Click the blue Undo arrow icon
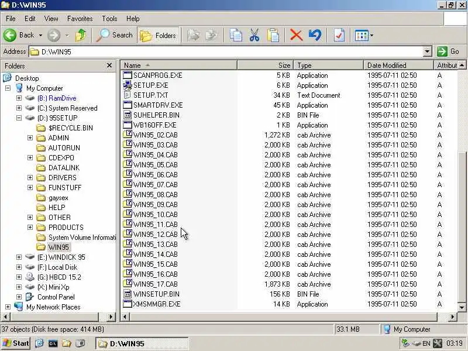This screenshot has height=351, width=468. (315, 35)
